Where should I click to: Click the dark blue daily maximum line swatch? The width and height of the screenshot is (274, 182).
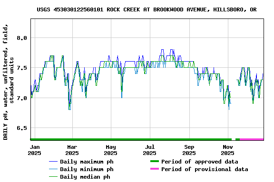click(53, 162)
